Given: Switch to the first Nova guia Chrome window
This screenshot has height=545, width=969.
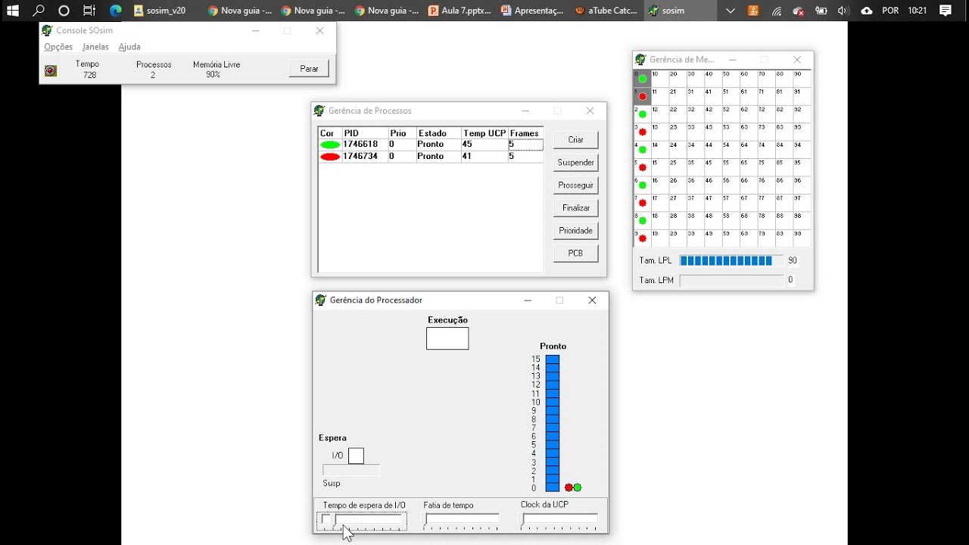Looking at the screenshot, I should click(238, 11).
